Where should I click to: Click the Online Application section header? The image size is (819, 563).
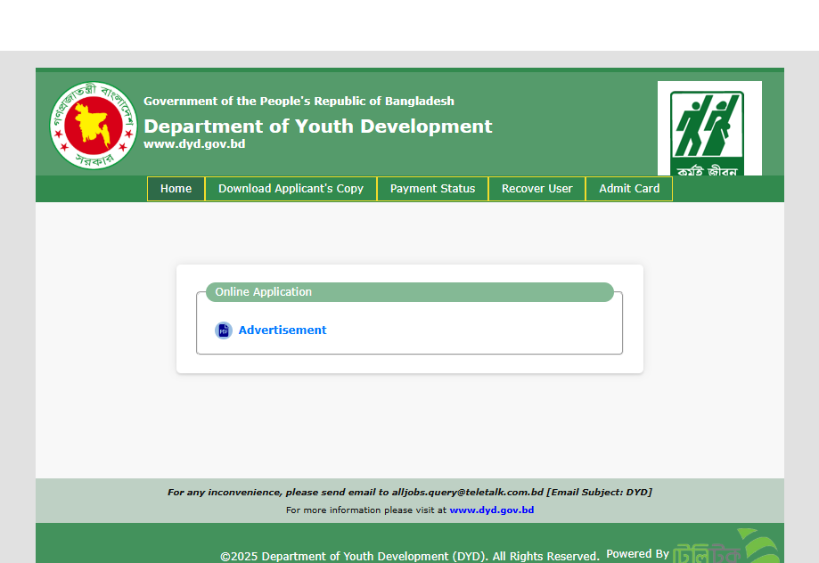(410, 292)
